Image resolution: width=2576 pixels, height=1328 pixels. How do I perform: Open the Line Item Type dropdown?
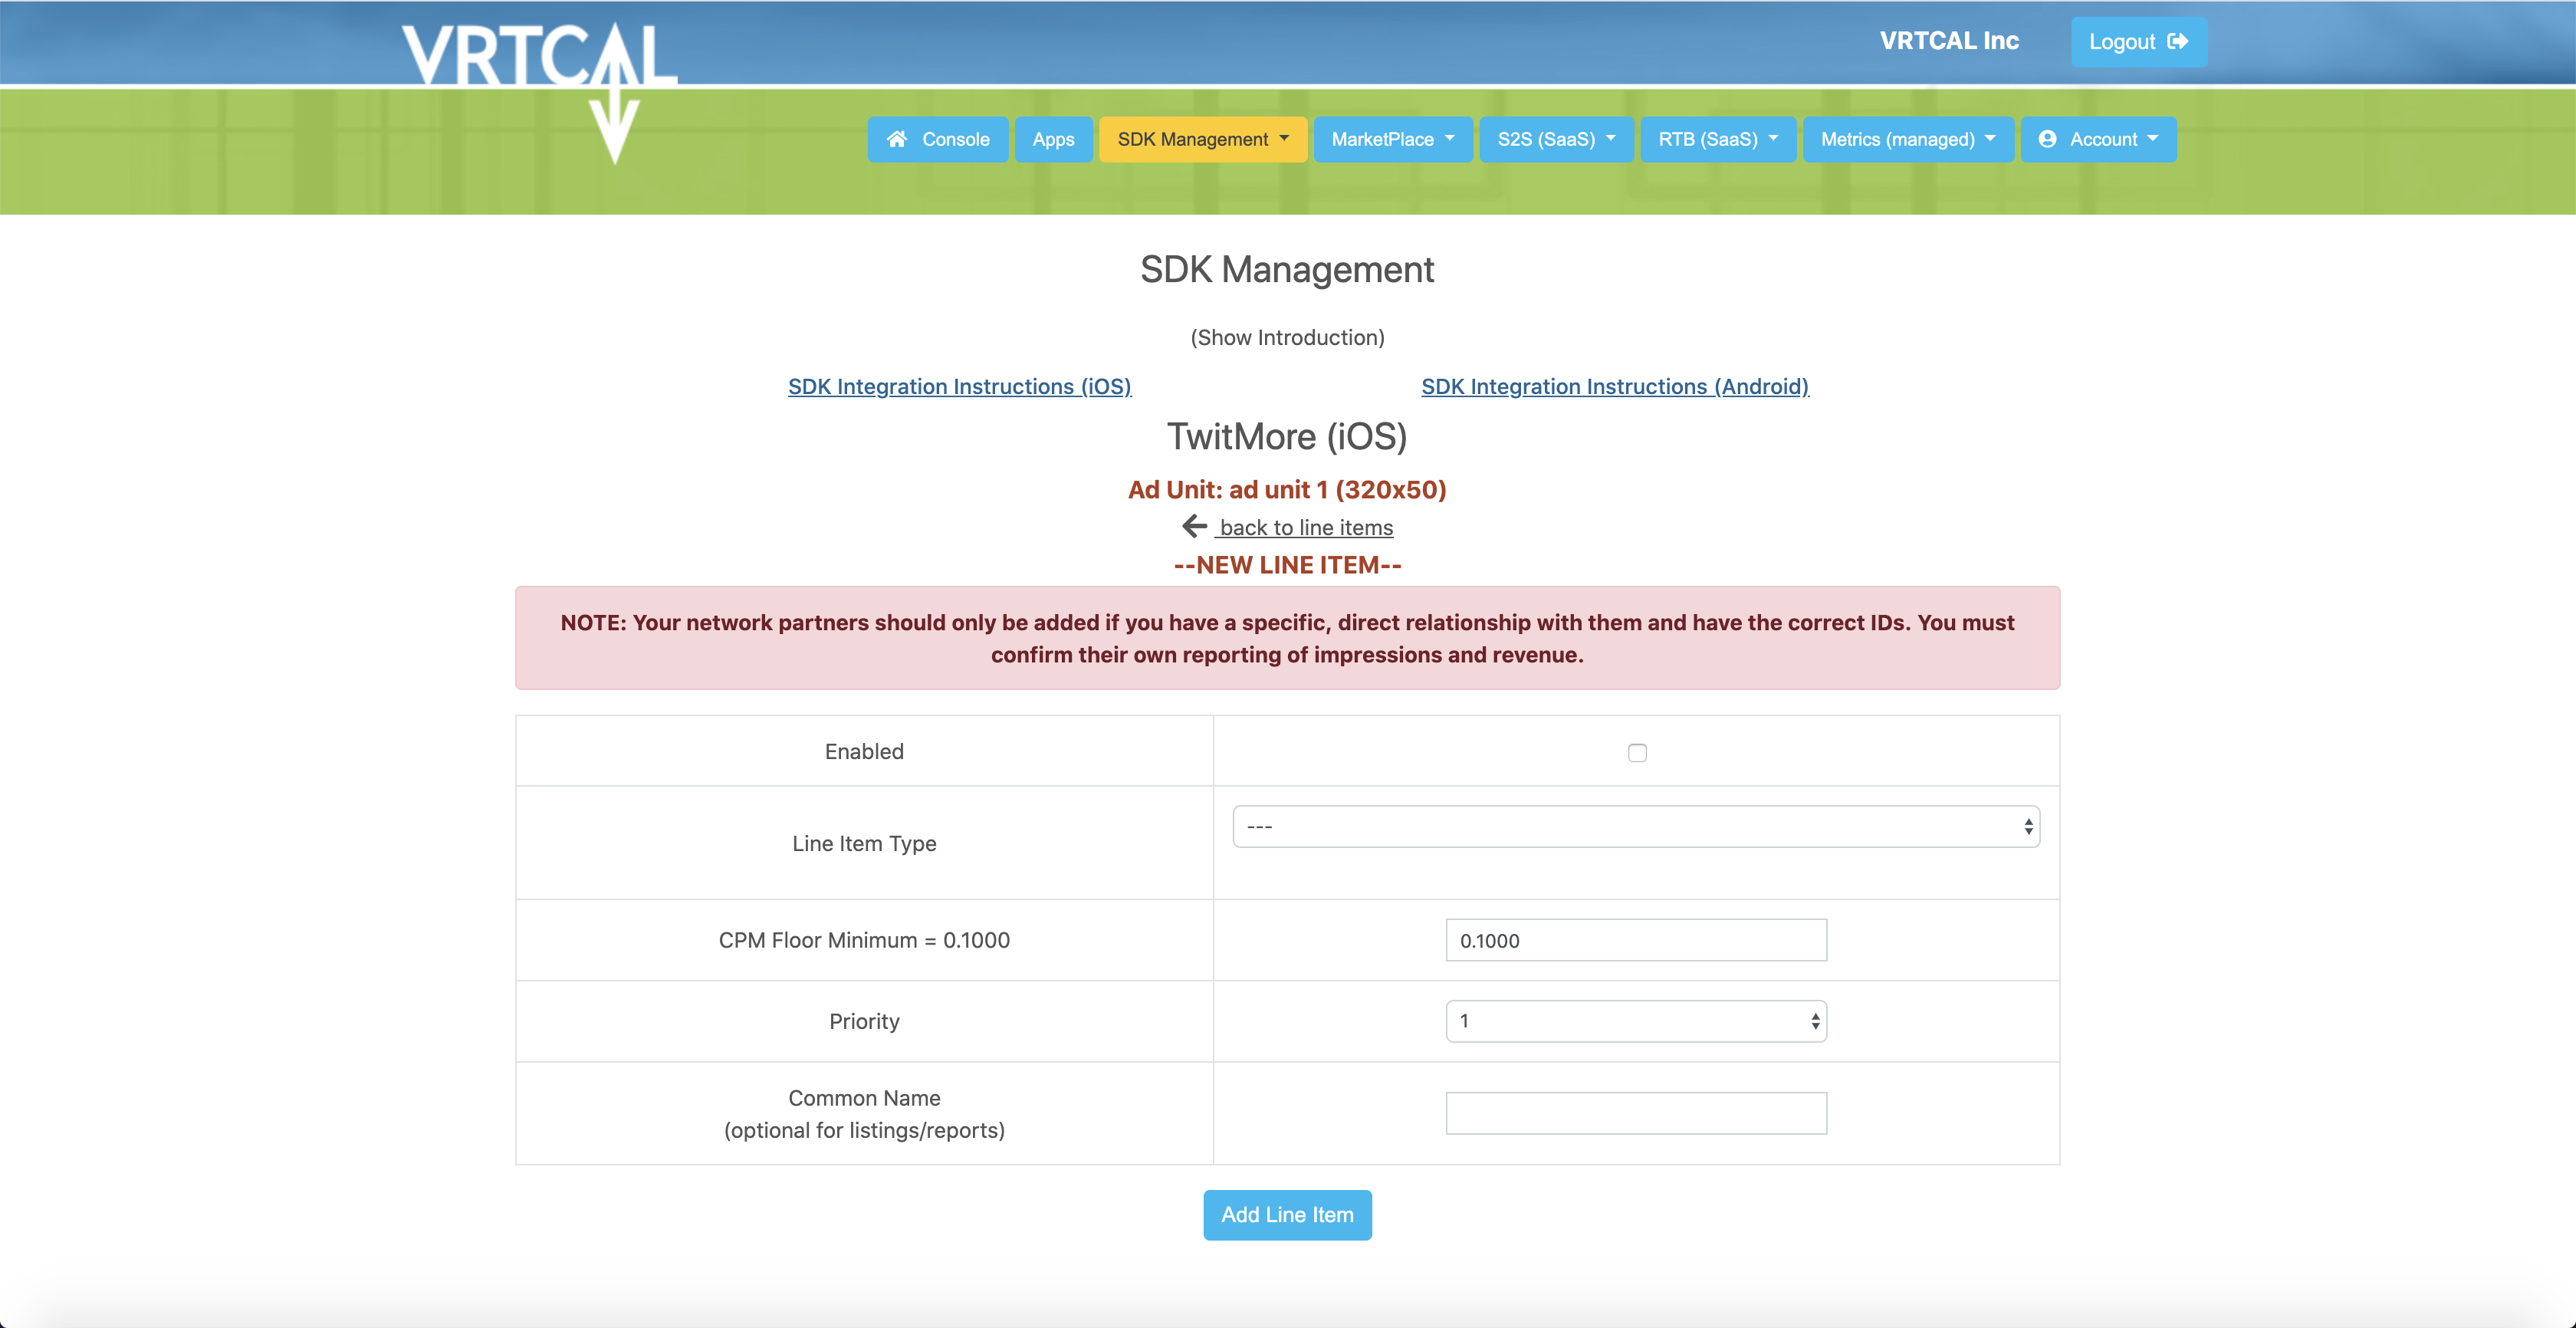click(1636, 826)
